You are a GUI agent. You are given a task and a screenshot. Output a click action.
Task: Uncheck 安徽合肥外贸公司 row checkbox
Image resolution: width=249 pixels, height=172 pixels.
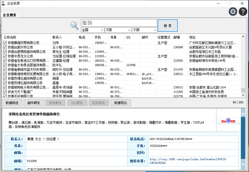point(5,47)
